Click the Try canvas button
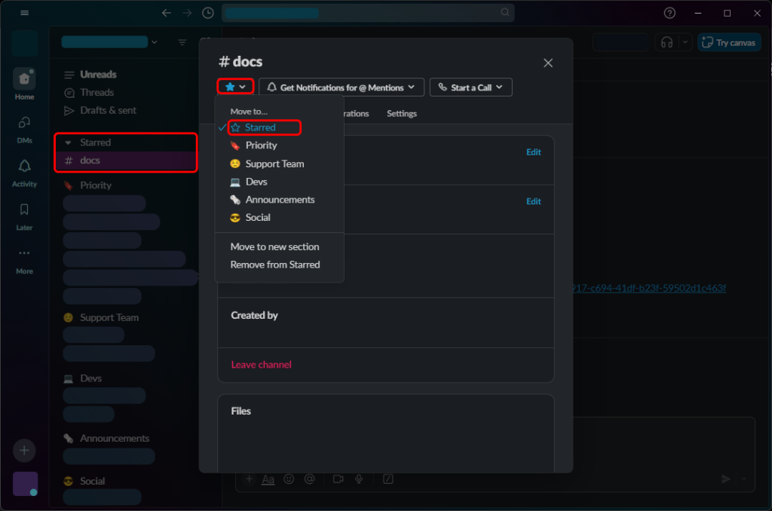 [x=728, y=42]
